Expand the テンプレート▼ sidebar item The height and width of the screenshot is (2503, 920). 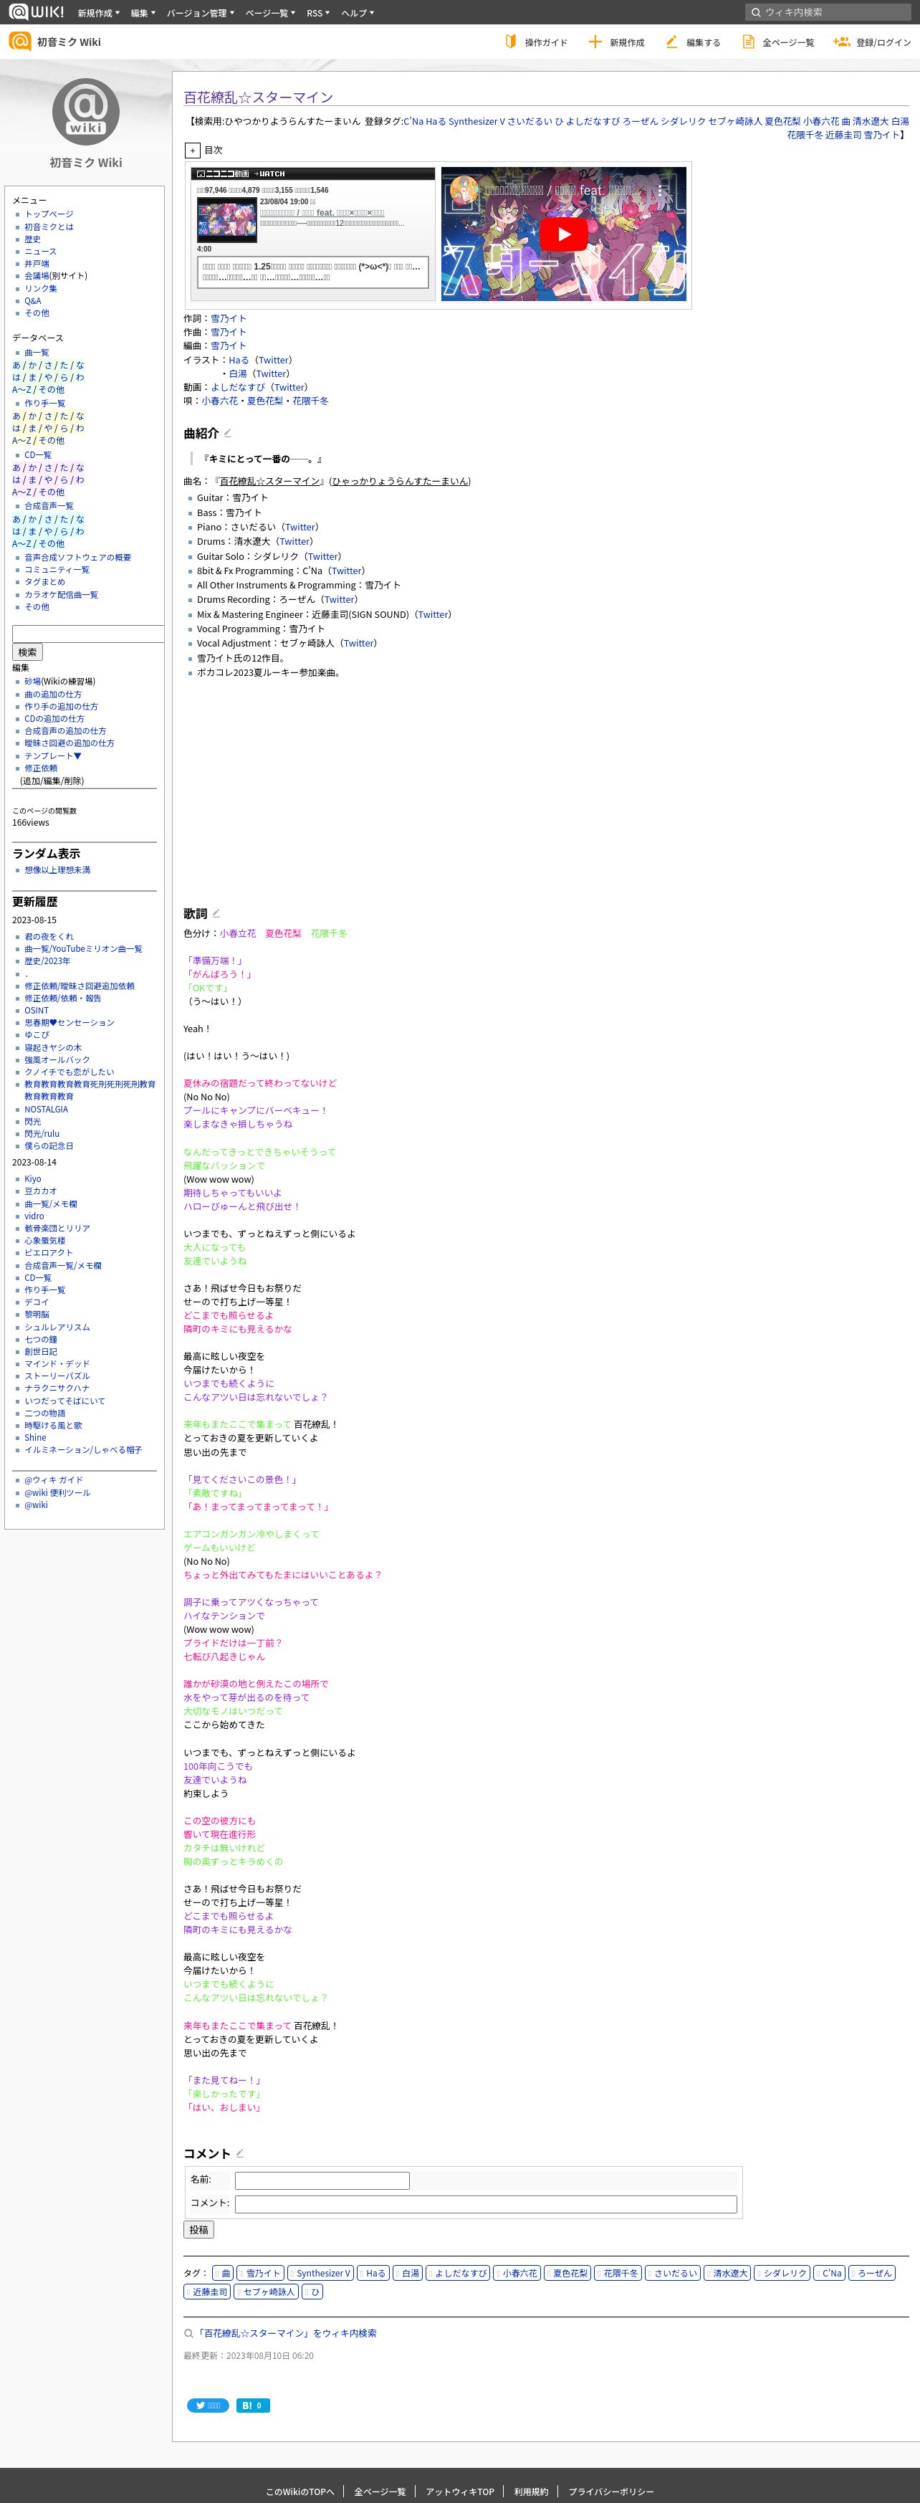click(x=52, y=756)
